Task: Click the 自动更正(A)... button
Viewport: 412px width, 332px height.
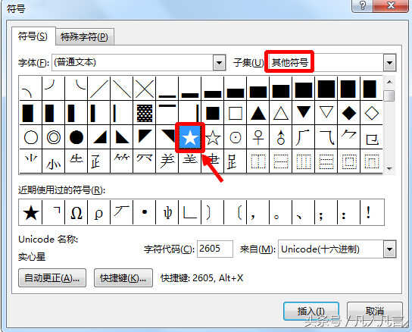Action: click(52, 278)
